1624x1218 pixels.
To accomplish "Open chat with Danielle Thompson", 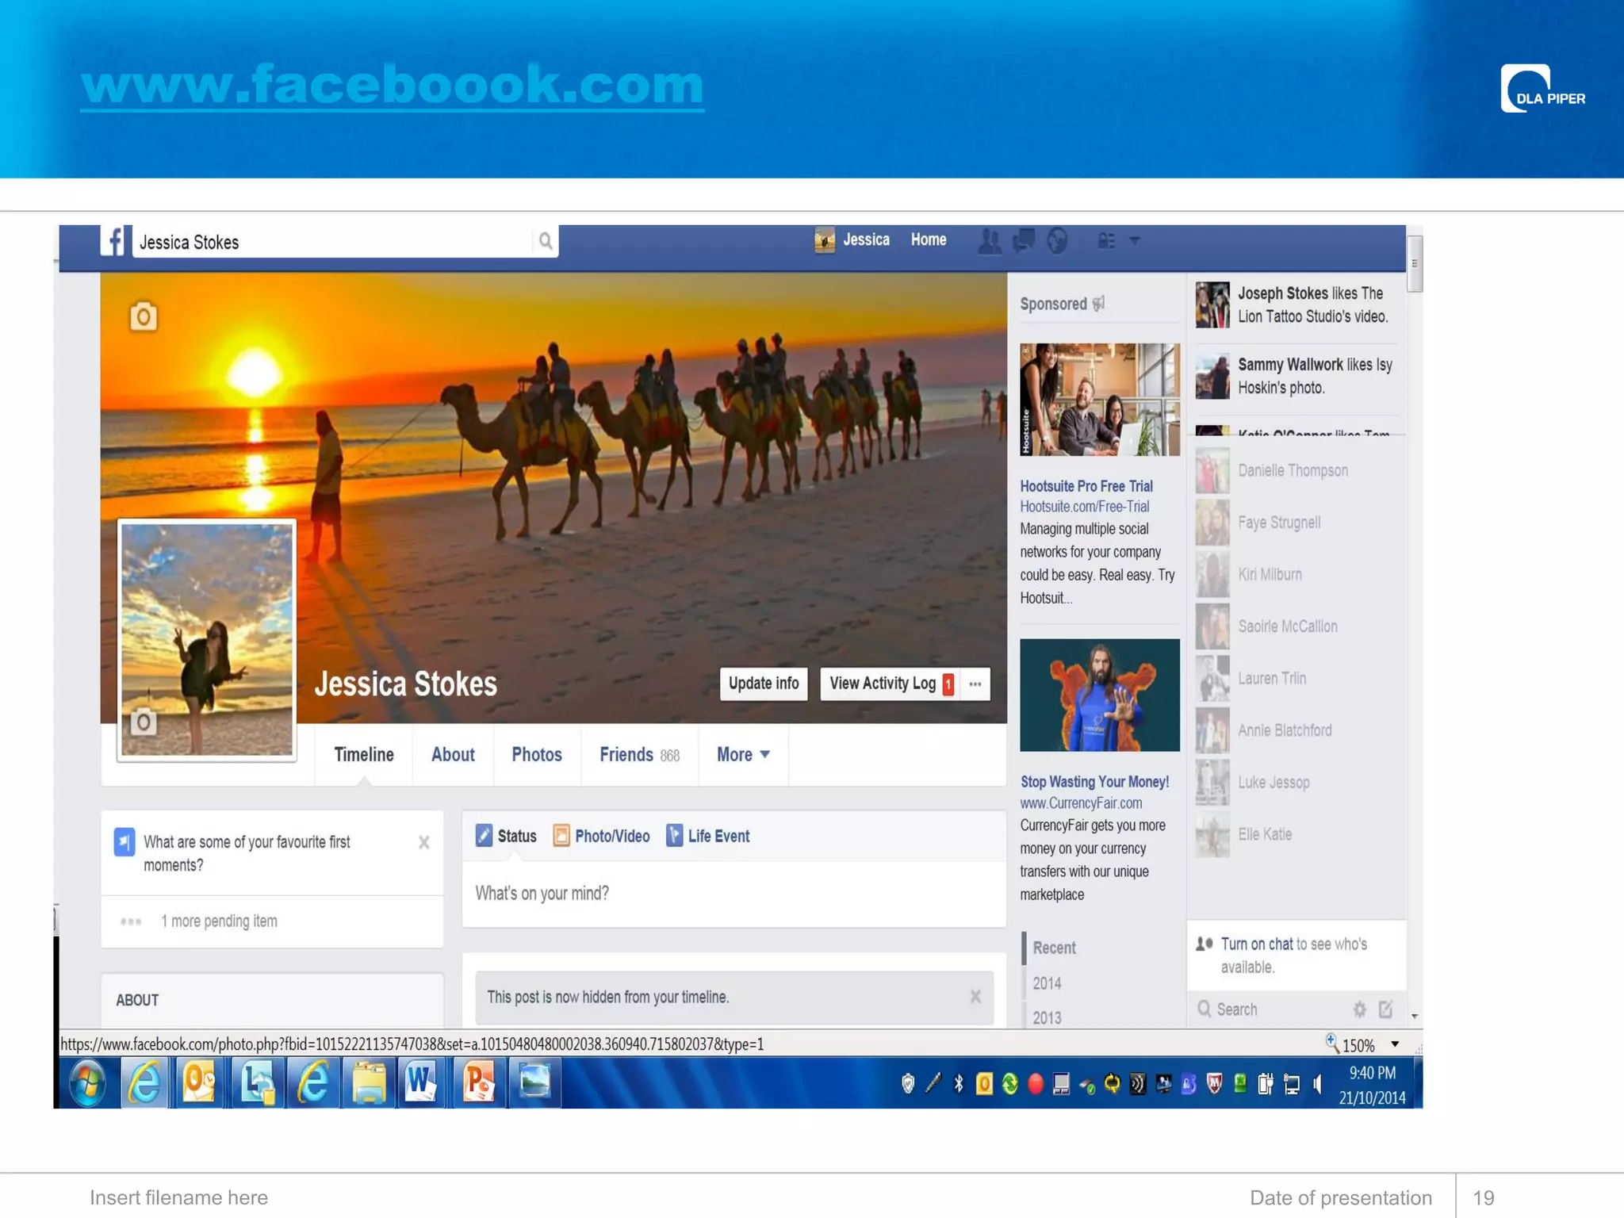I will click(x=1297, y=471).
